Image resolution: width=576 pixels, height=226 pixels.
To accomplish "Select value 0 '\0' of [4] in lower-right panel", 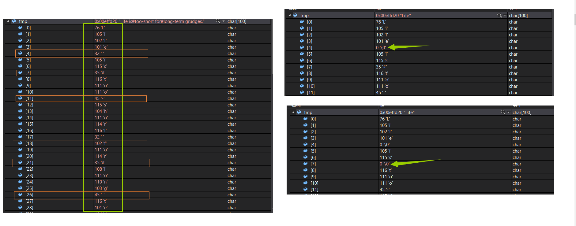I will [x=385, y=144].
